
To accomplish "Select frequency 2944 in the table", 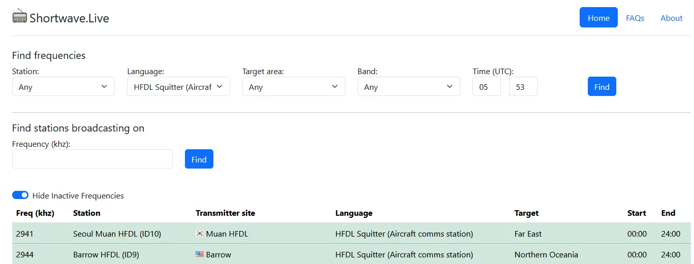I will click(25, 255).
